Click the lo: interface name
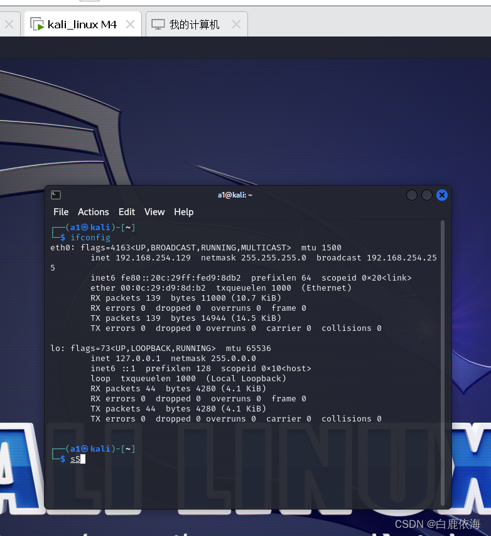Viewport: 491px width, 536px height. coord(58,349)
